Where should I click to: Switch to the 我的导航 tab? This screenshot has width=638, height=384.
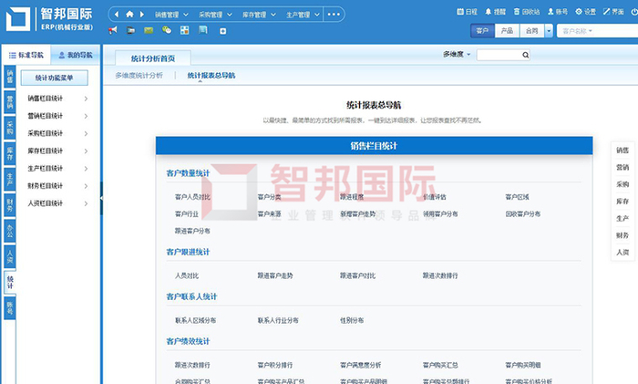coord(75,56)
